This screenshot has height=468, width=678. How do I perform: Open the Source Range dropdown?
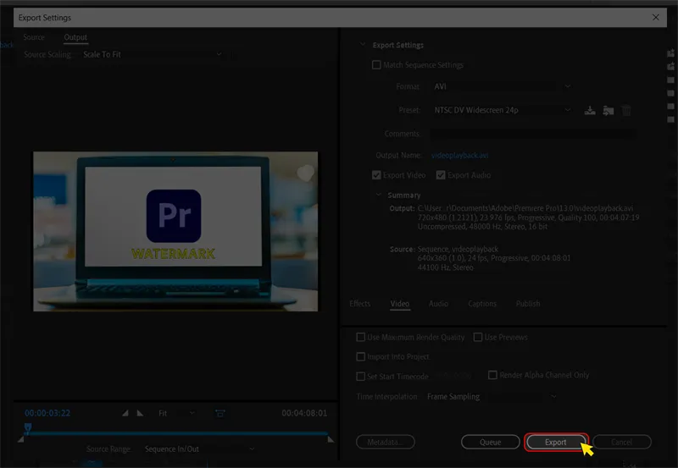(197, 449)
